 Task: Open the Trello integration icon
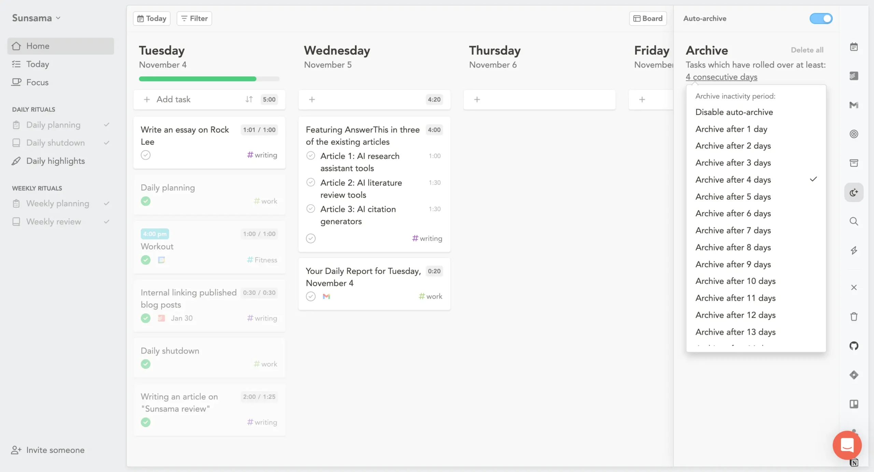[854, 404]
